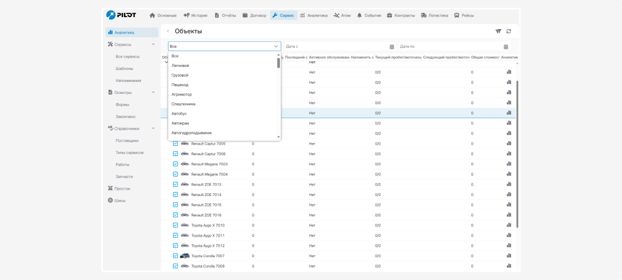The width and height of the screenshot is (622, 280).
Task: Open analytics chart icon for Renault ZOE 7016
Action: pos(509,215)
